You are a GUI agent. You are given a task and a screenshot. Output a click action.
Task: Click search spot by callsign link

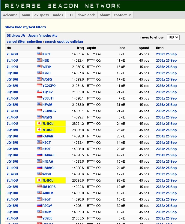(64, 41)
